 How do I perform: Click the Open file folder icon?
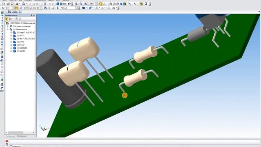pos(9,4)
